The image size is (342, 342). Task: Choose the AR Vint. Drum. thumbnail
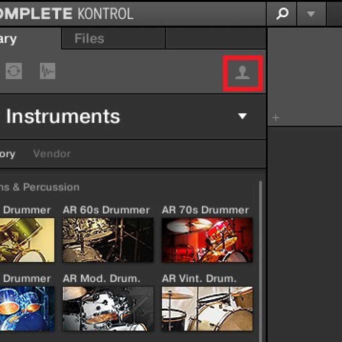click(207, 309)
